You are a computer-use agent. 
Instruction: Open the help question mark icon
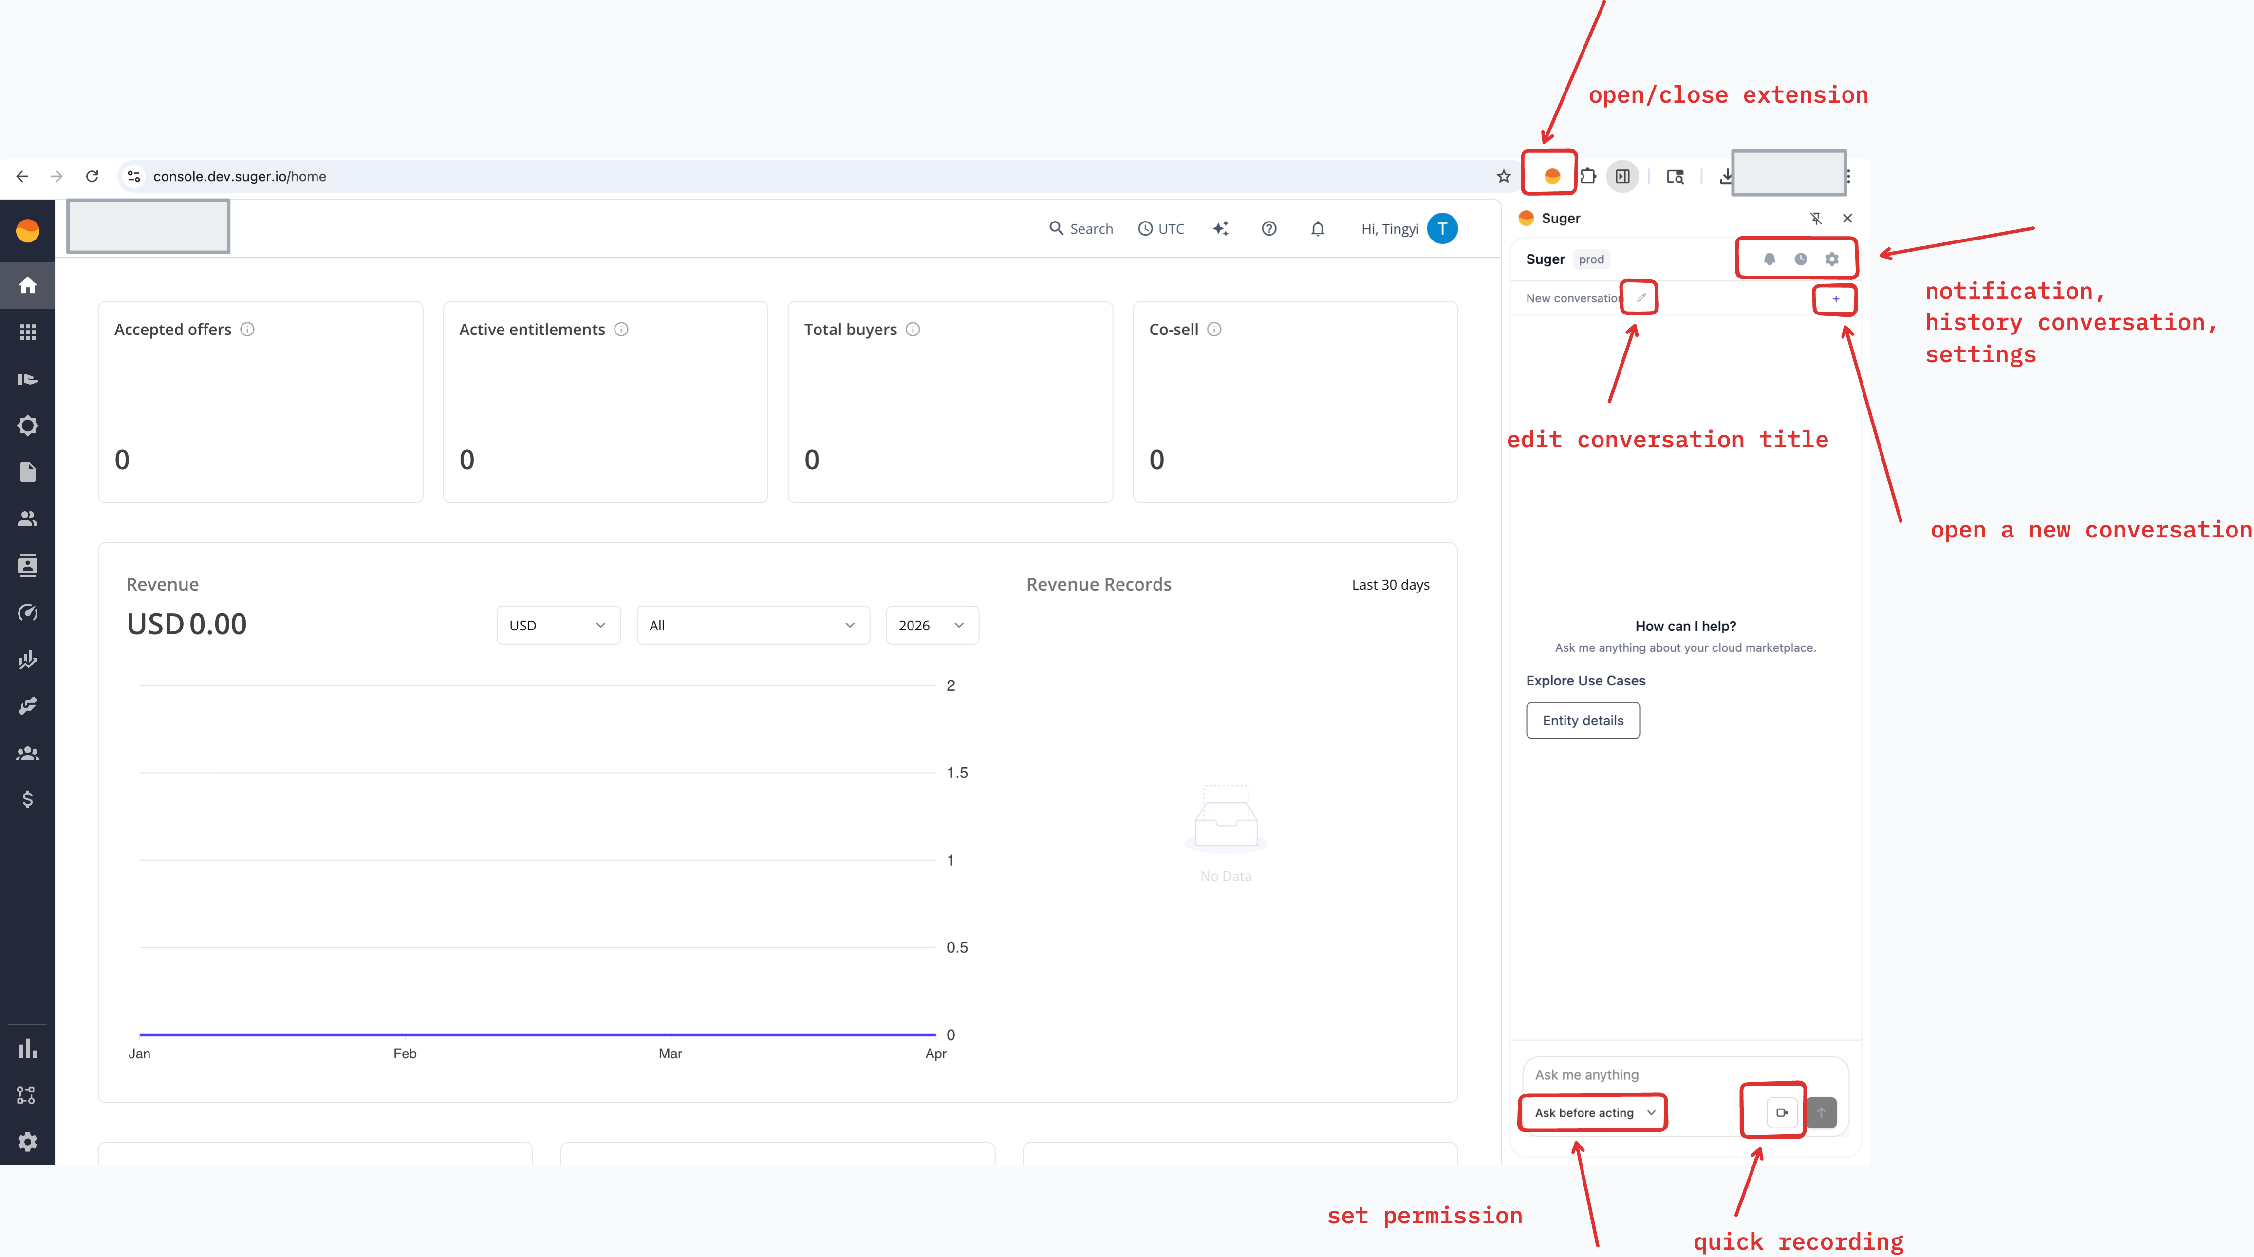pos(1269,228)
